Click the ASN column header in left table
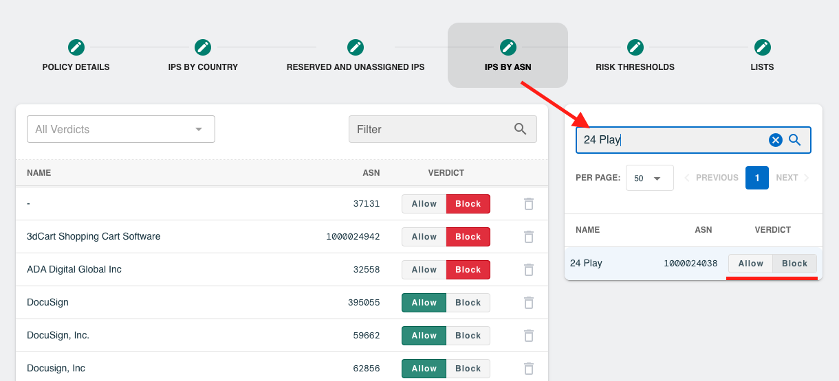 [x=371, y=173]
